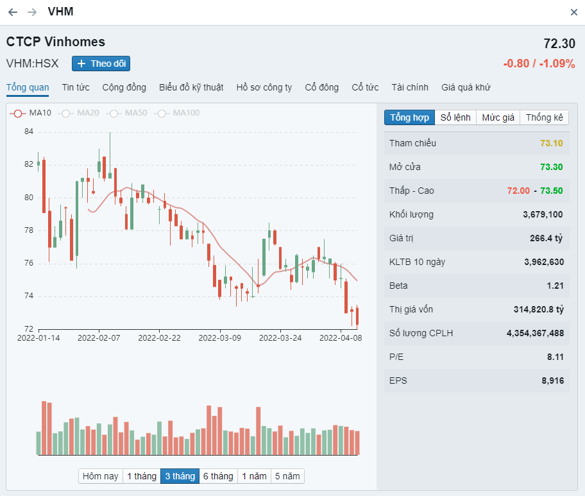Open the Cộng đồng tab
585x496 pixels.
(124, 87)
